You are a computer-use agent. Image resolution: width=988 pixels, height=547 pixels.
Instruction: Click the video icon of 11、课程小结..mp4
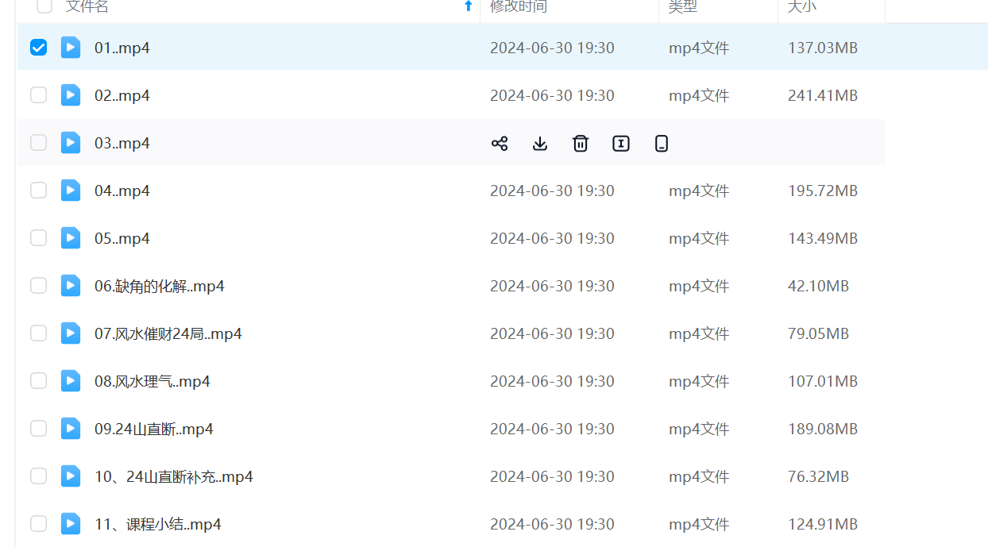71,524
